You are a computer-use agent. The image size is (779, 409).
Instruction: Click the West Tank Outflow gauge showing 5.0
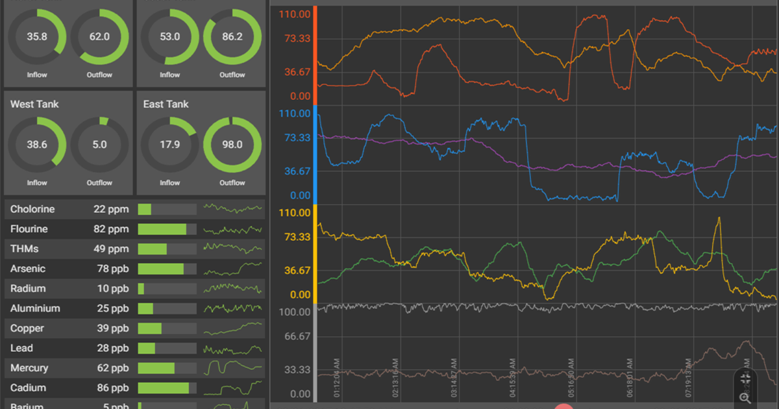(x=99, y=145)
